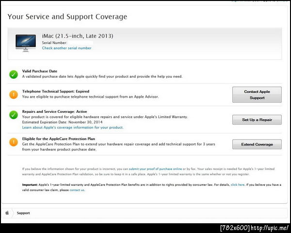This screenshot has width=291, height=233.
Task: Click the iMac (21.5-inch, Late 2013) title
Action: [78, 36]
